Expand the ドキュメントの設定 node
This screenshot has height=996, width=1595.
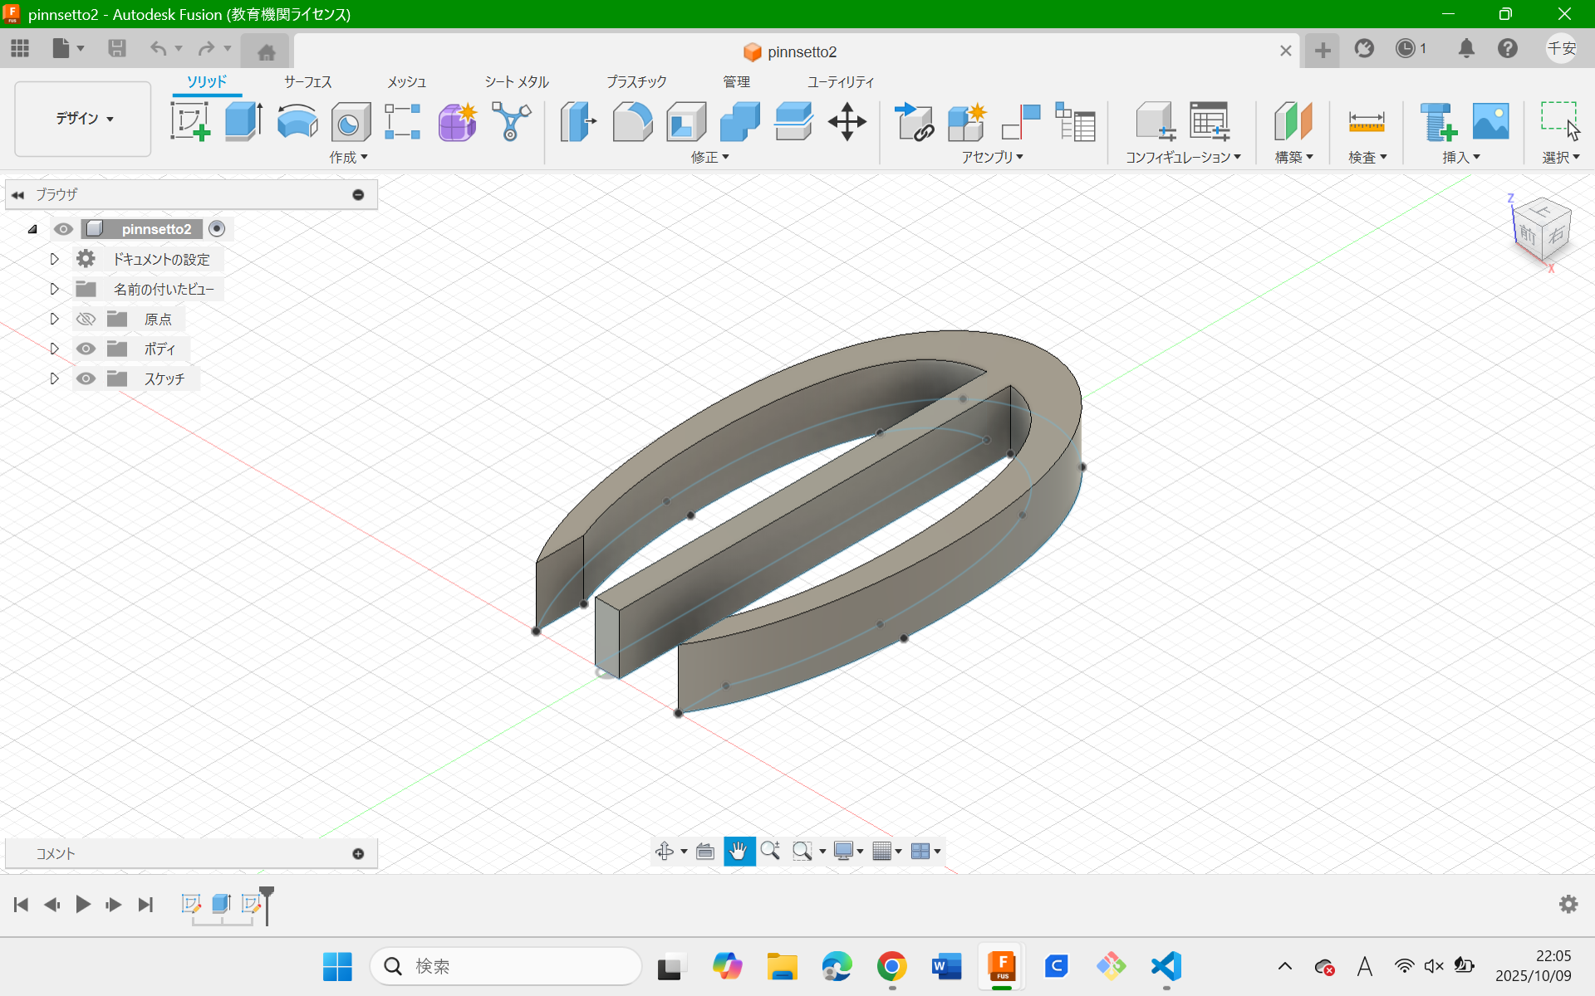(x=55, y=259)
